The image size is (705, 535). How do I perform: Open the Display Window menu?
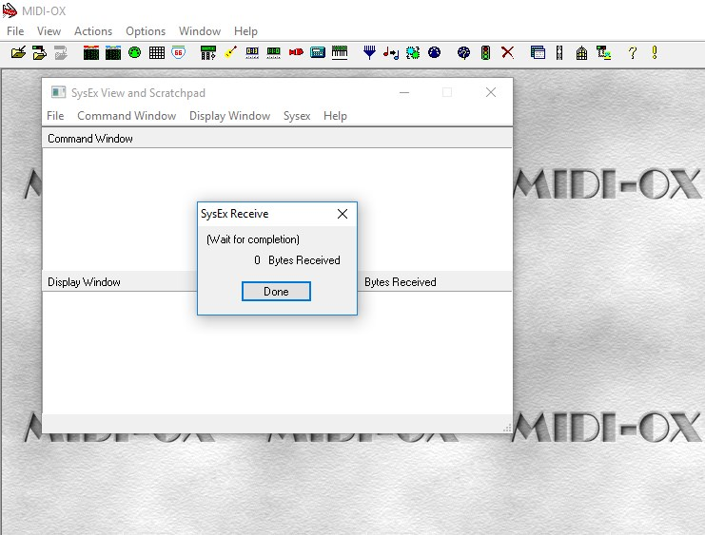pyautogui.click(x=229, y=115)
